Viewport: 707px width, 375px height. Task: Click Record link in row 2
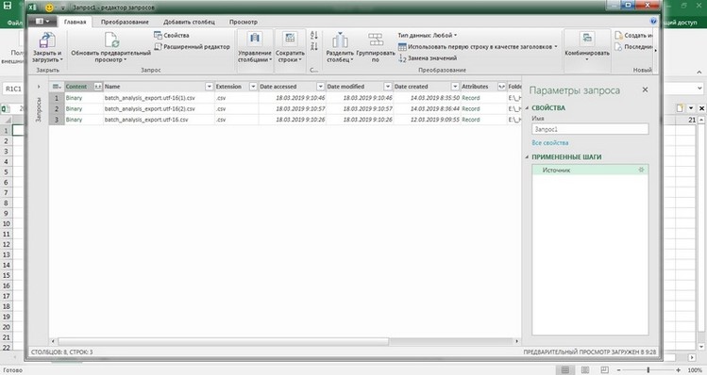pos(471,108)
